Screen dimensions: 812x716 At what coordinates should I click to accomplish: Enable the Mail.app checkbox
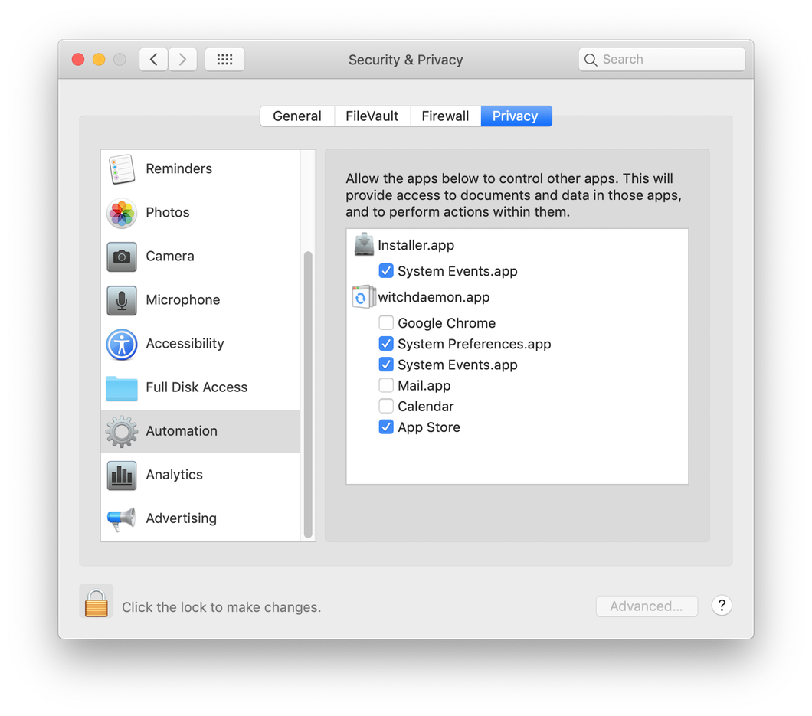tap(386, 385)
